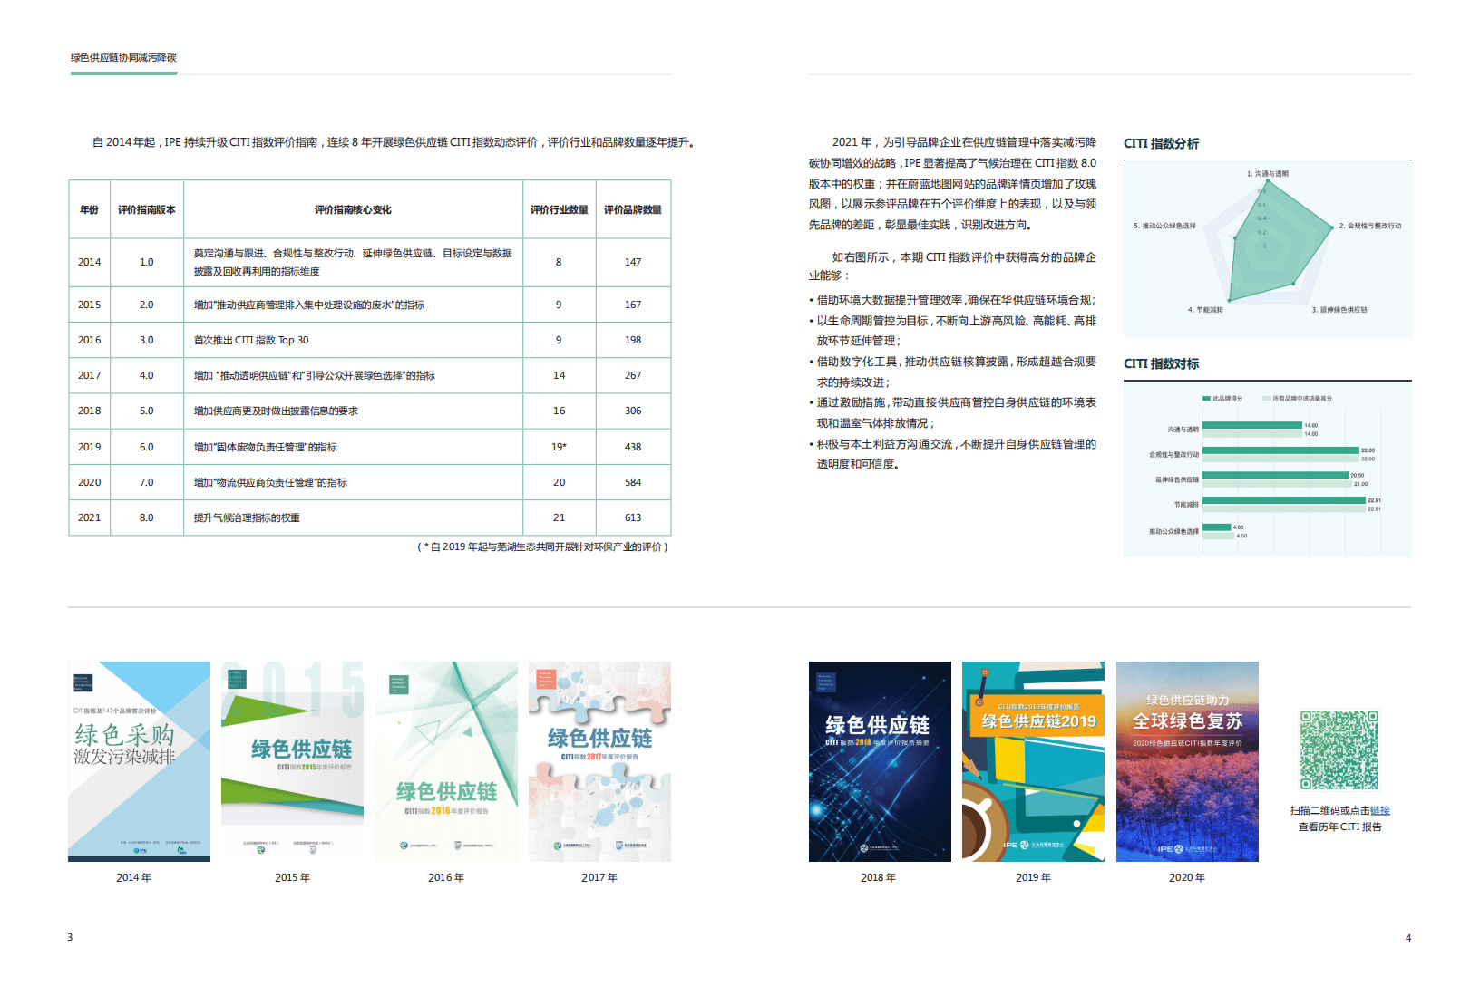Open the 2018 绿色供应链 report cover
Viewport: 1480px width, 996px height.
point(878,761)
